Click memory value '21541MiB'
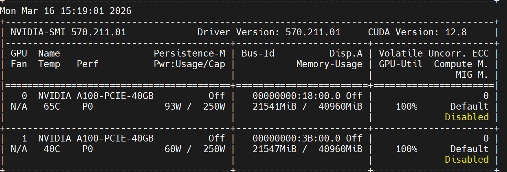Viewport: 507px width, 172px height. click(274, 107)
